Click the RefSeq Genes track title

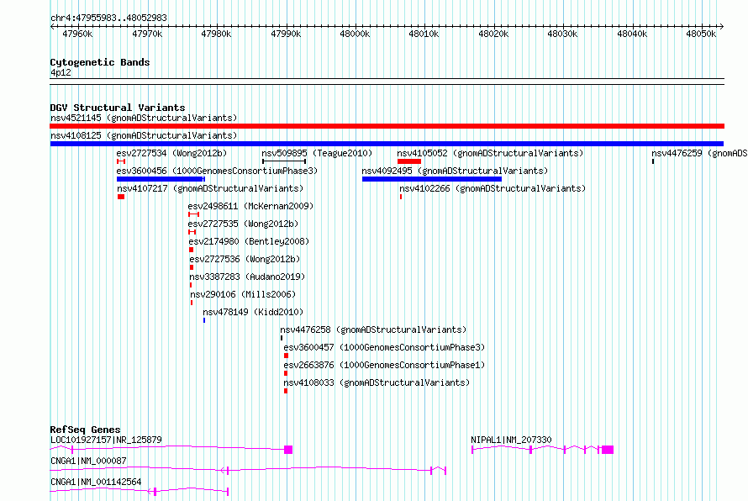[x=85, y=430]
